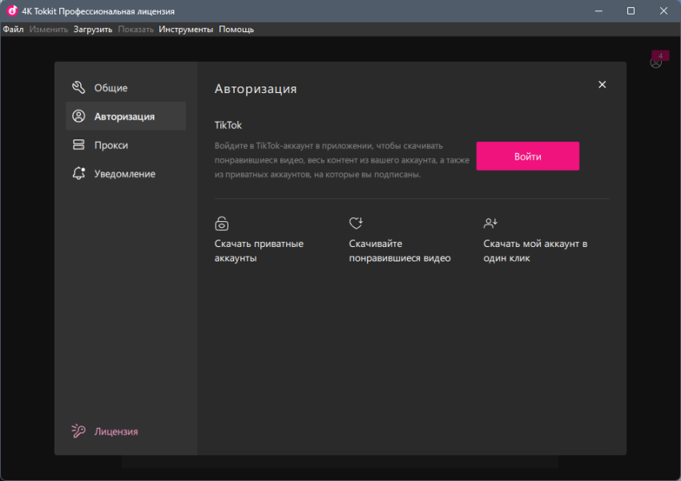681x481 pixels.
Task: Open the Лицензия link
Action: (x=116, y=431)
